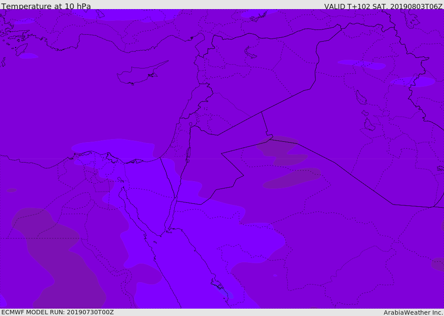
Task: Click the 'ECMWF MODEL RUN: 20190730T00Z' text
Action: click(58, 312)
